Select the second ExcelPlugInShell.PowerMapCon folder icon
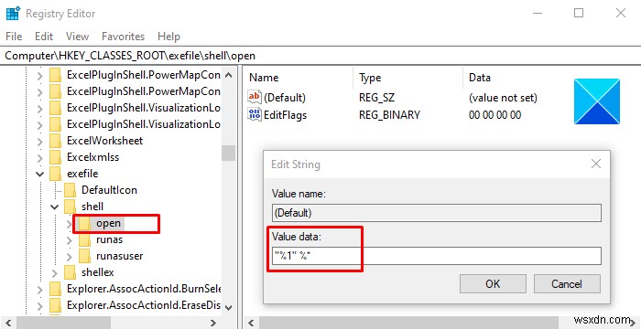 (x=55, y=91)
